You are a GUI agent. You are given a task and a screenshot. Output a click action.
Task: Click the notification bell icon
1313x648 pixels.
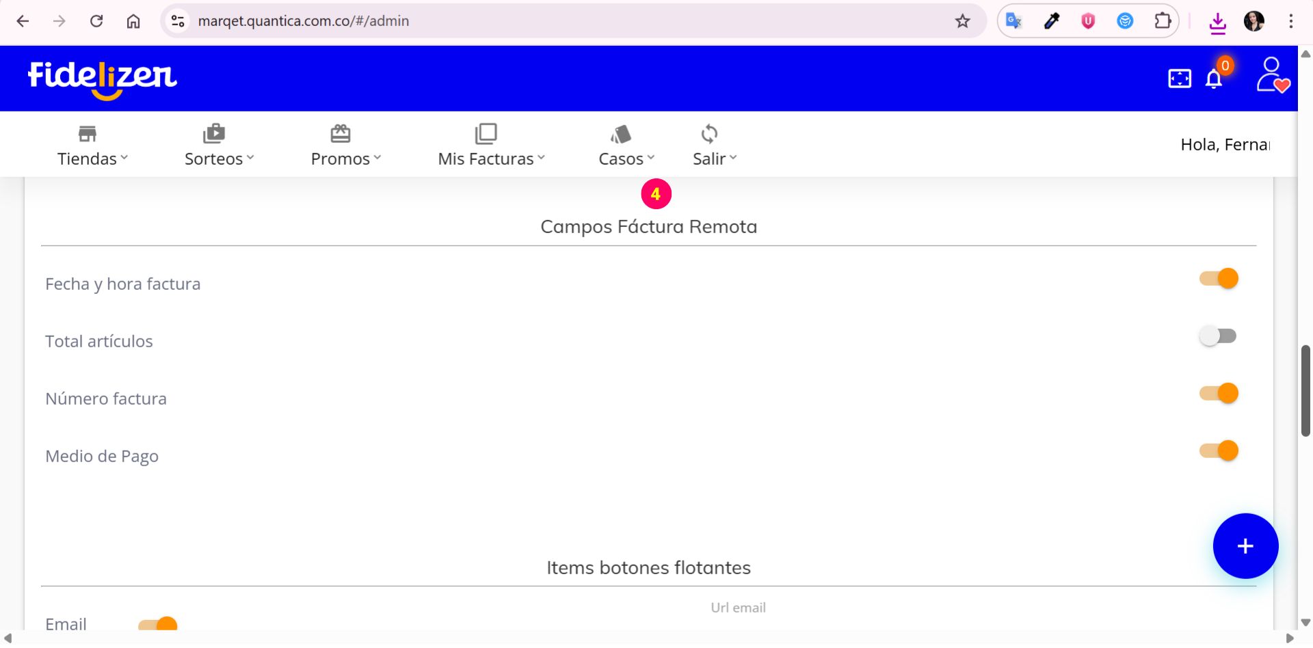(x=1214, y=79)
